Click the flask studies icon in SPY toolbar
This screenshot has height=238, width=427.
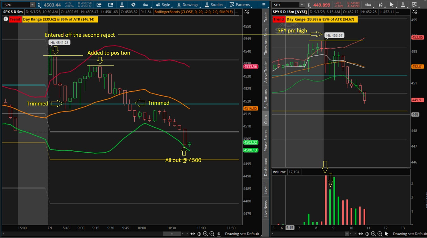click(x=403, y=5)
